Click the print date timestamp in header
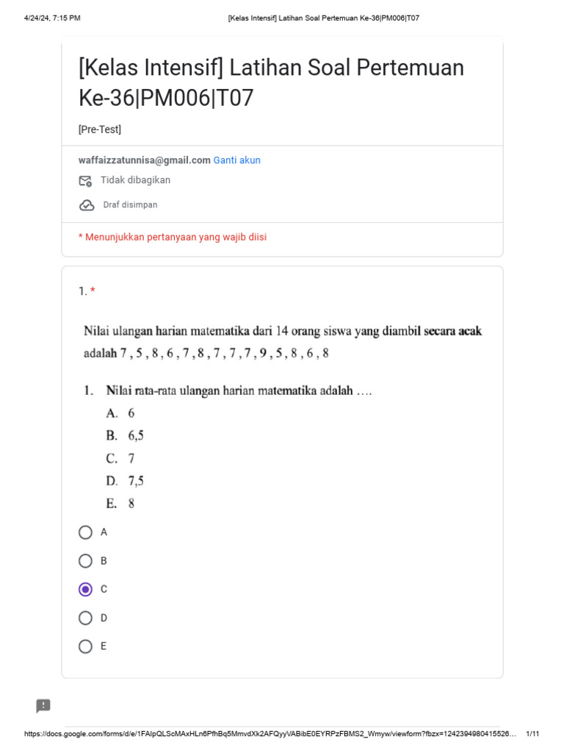 [52, 18]
